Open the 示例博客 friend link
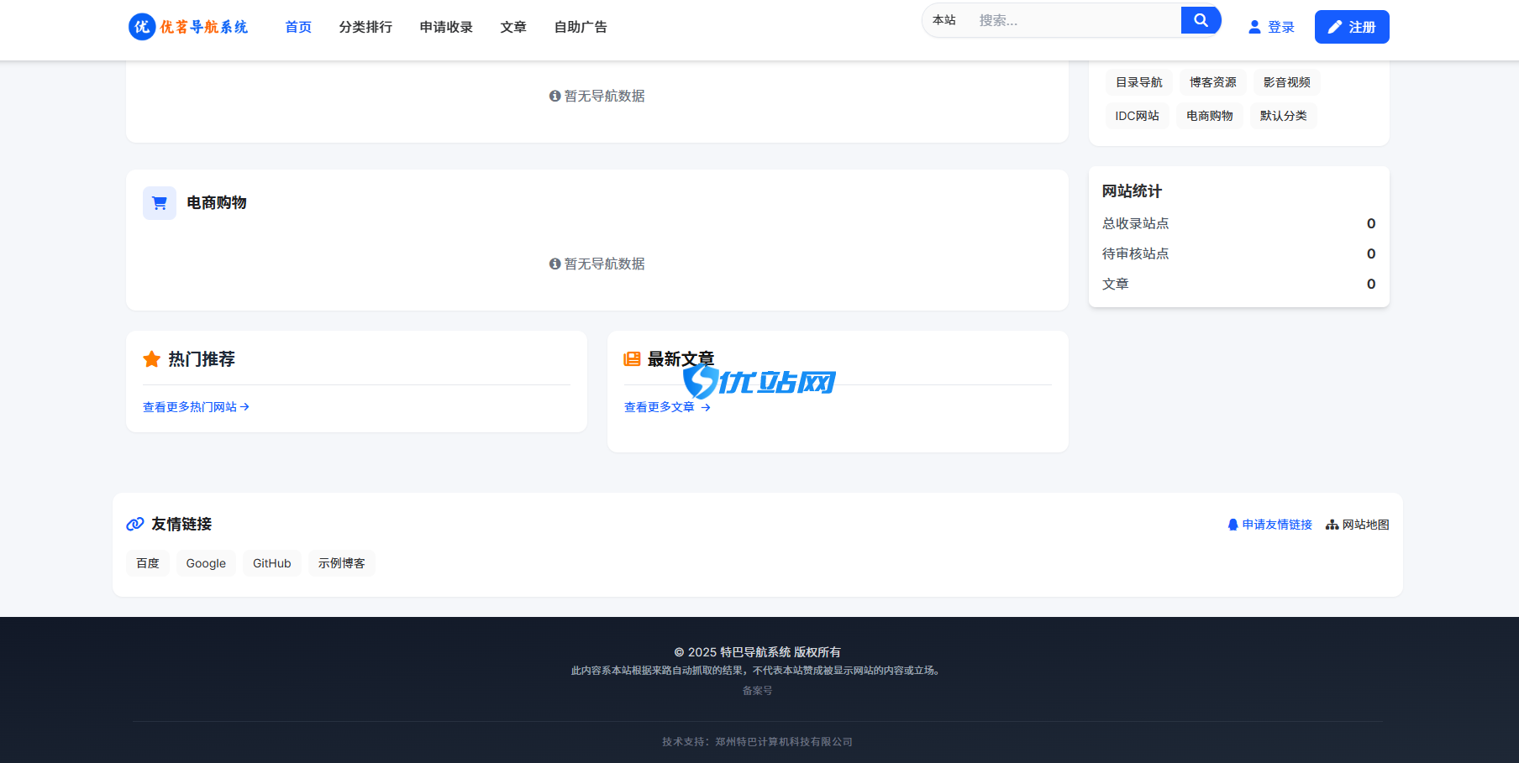Image resolution: width=1519 pixels, height=763 pixels. coord(342,563)
